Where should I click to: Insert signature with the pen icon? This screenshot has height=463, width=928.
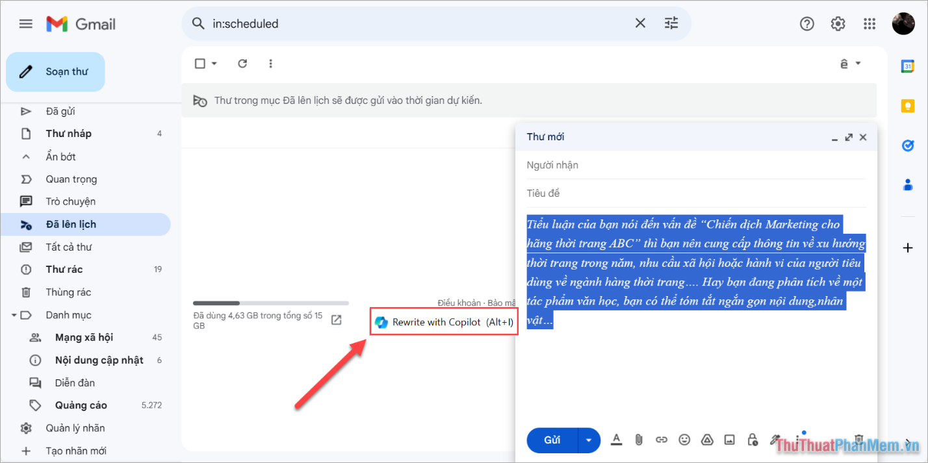(x=775, y=440)
